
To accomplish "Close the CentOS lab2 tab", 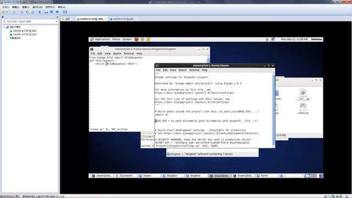I will coord(139,19).
